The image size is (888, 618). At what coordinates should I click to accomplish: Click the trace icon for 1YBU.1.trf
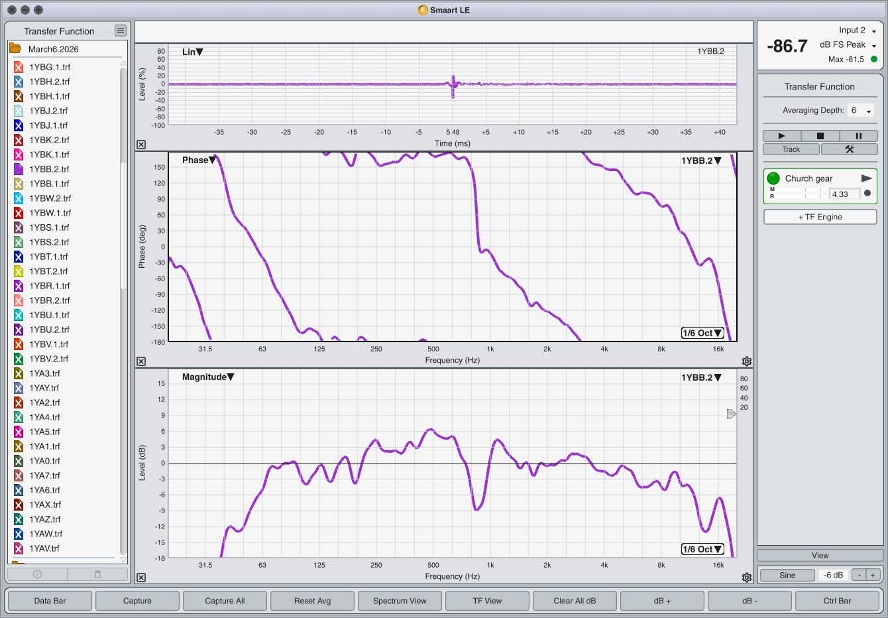[x=19, y=315]
